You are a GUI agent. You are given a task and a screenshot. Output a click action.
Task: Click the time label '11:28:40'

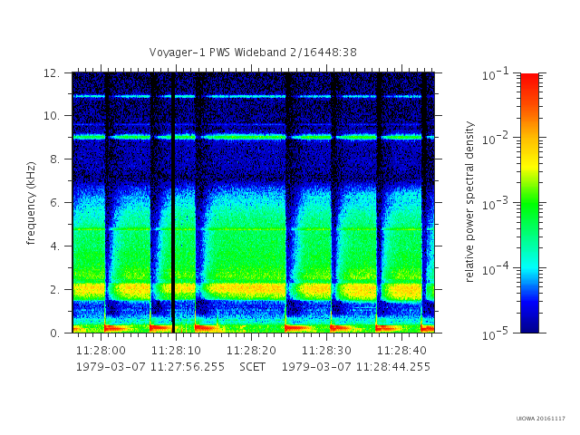tap(401, 351)
